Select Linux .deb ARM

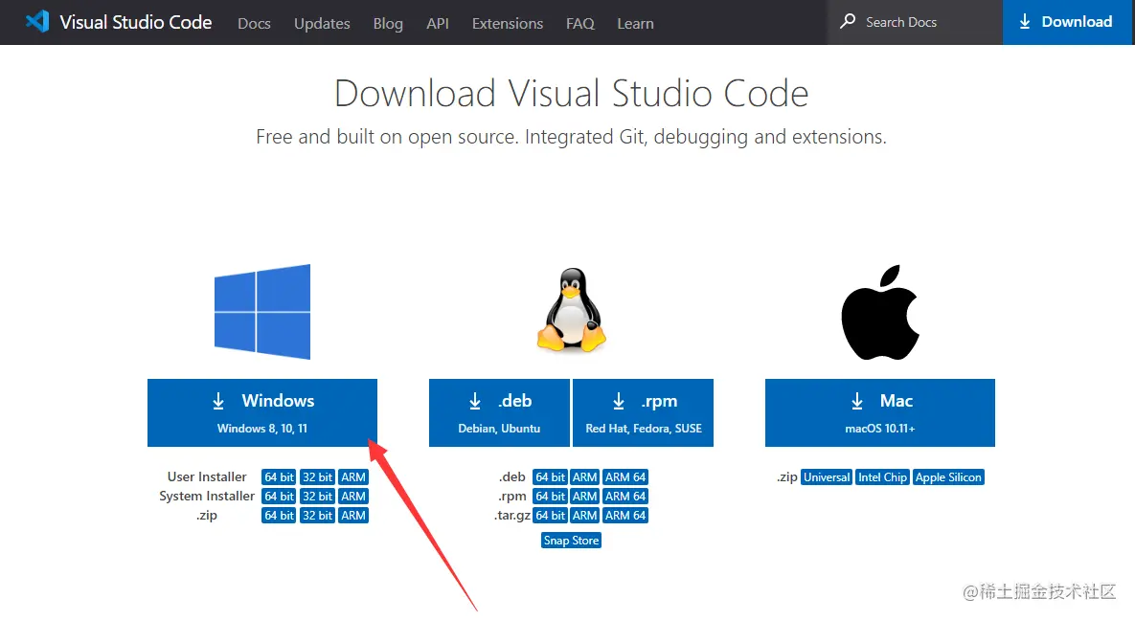coord(584,476)
